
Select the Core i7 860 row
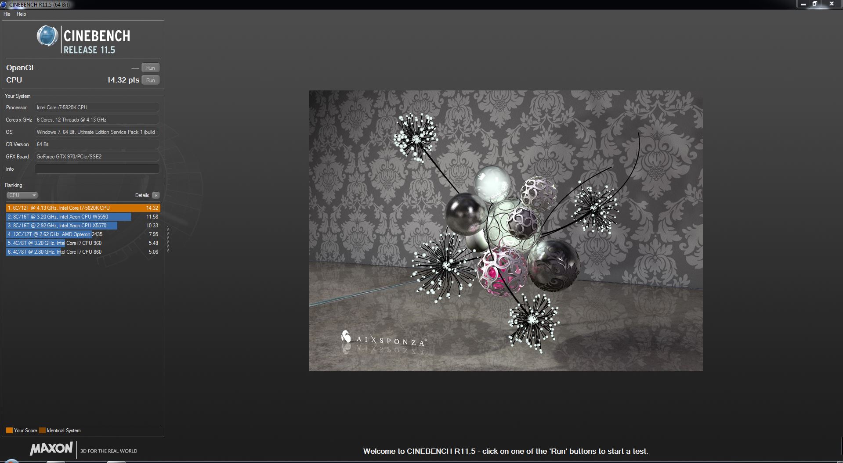tap(83, 252)
